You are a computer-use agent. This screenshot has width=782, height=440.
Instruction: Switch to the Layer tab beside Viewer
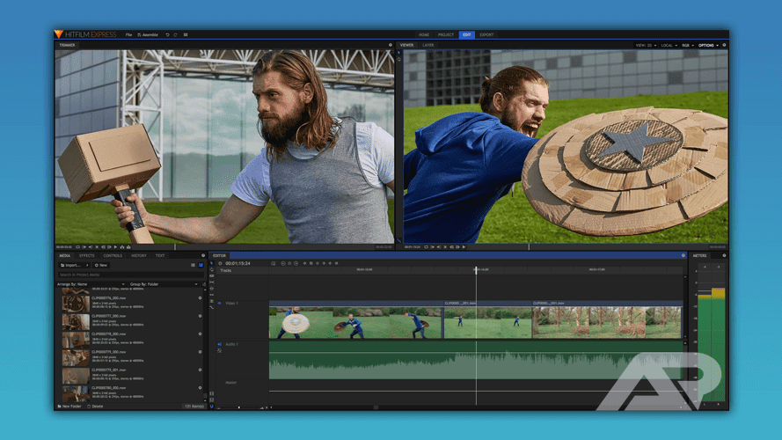[x=428, y=45]
